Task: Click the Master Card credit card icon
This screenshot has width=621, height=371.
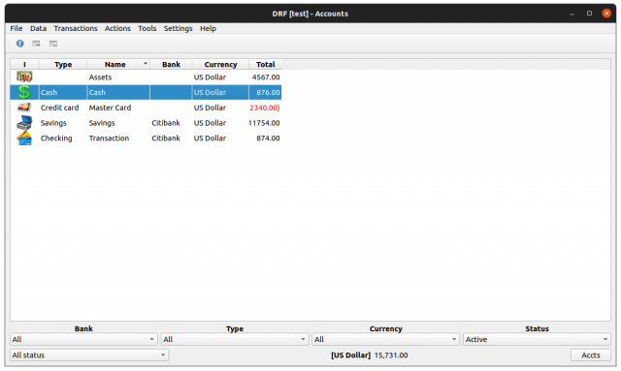Action: click(24, 108)
